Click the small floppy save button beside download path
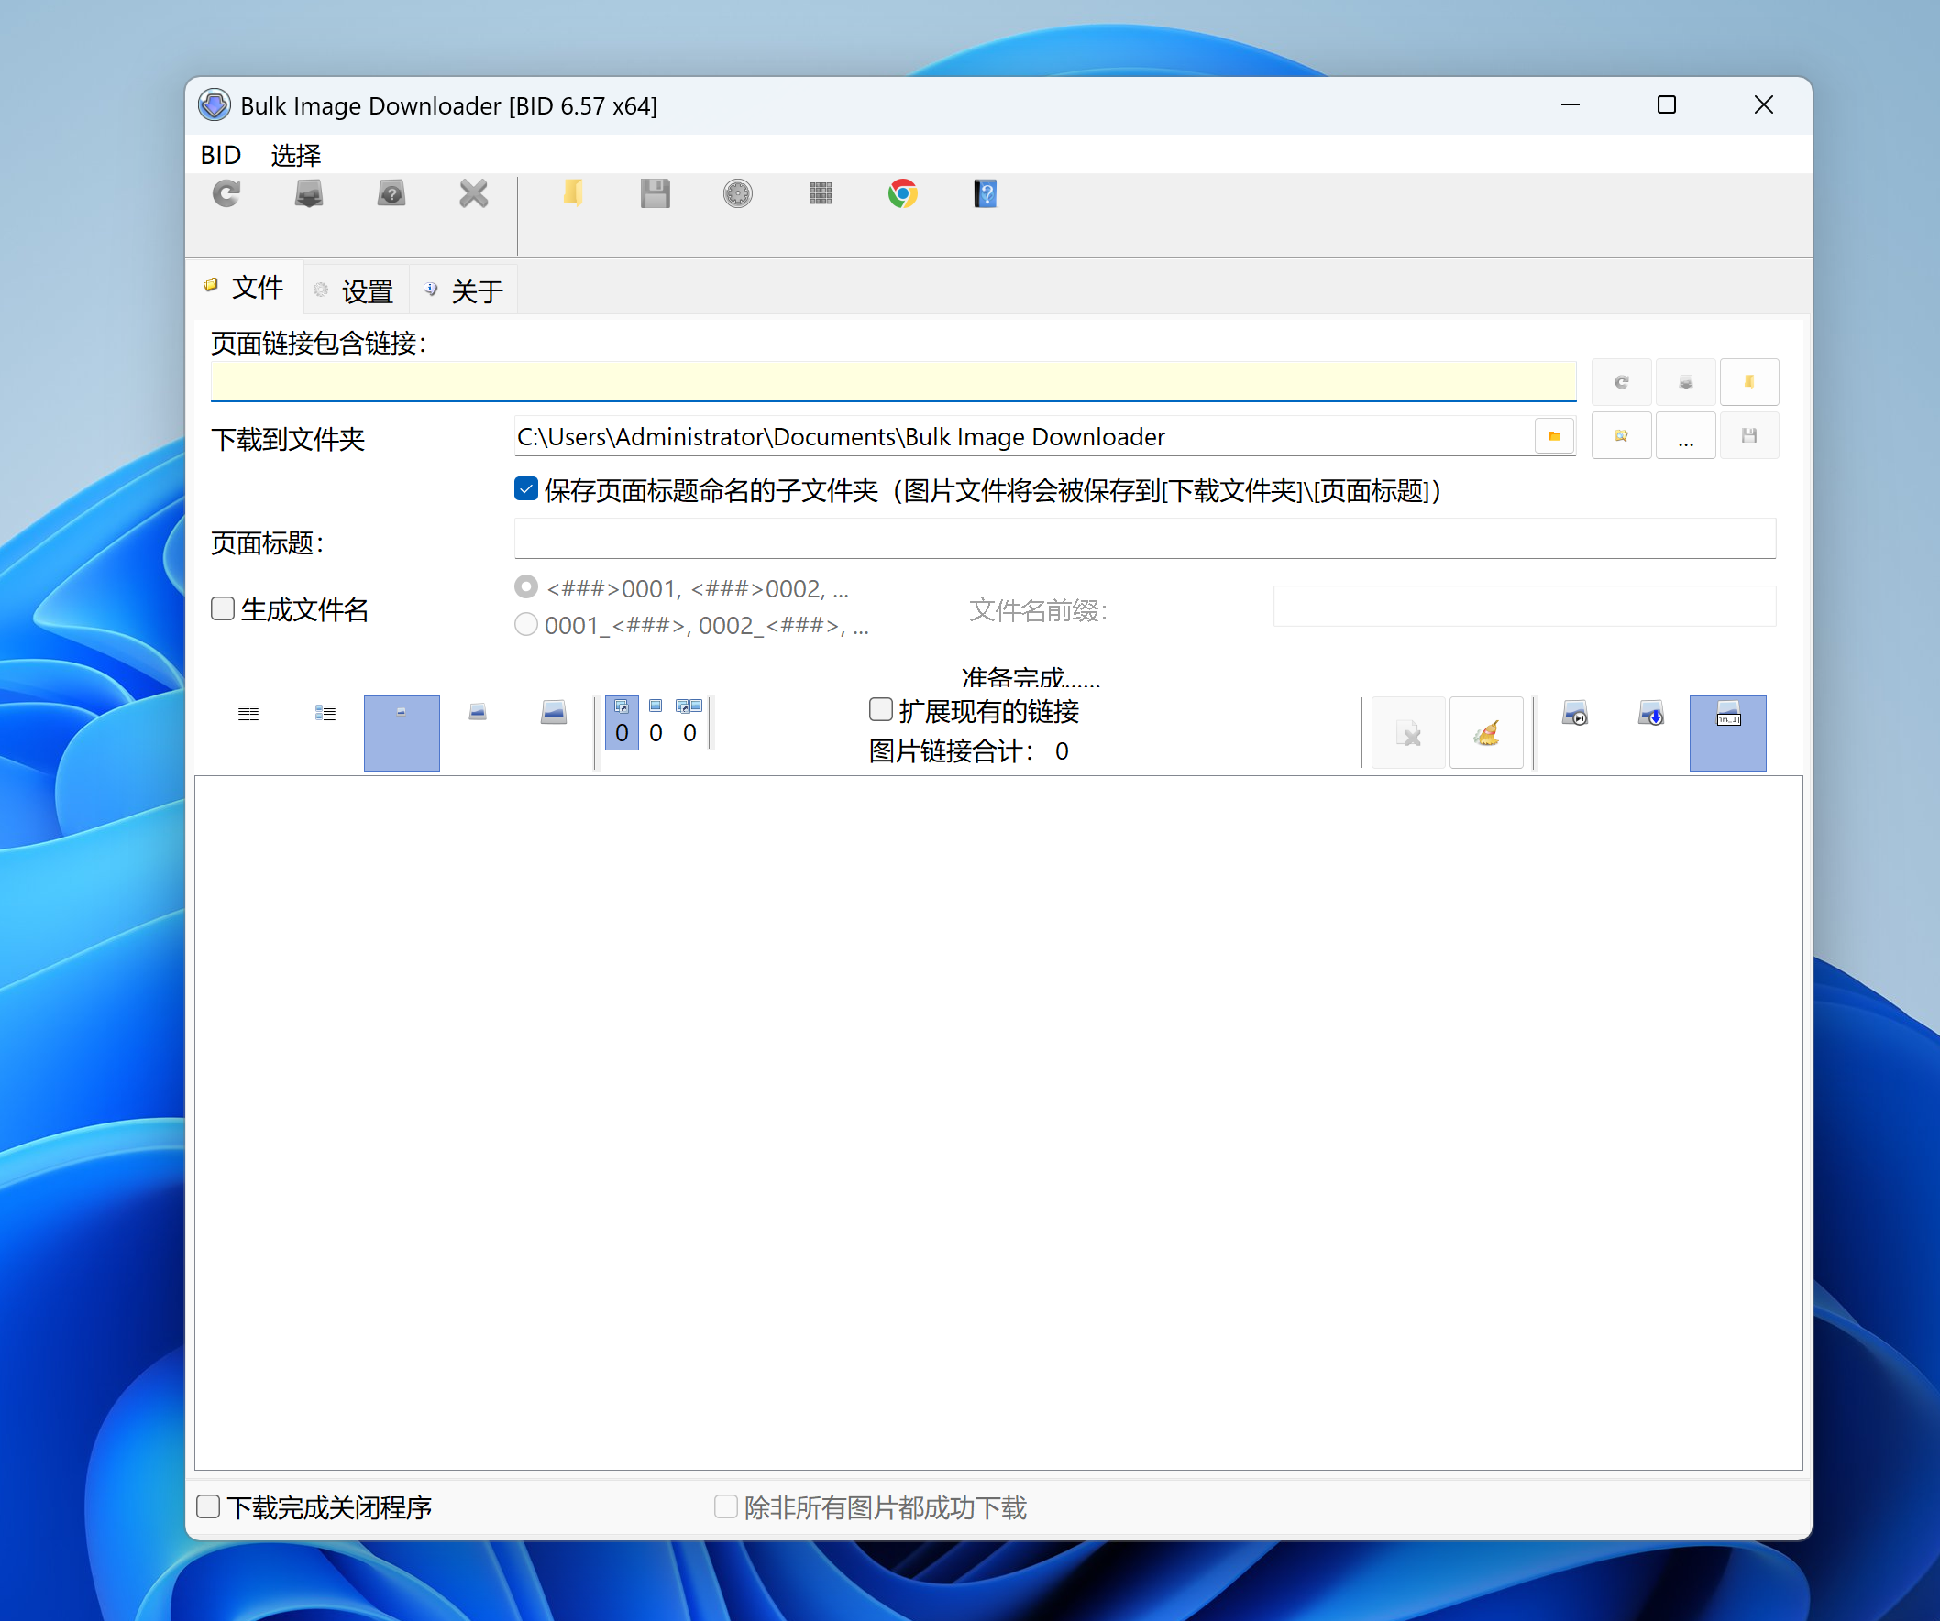Screen dimensions: 1940x1621 1748,435
